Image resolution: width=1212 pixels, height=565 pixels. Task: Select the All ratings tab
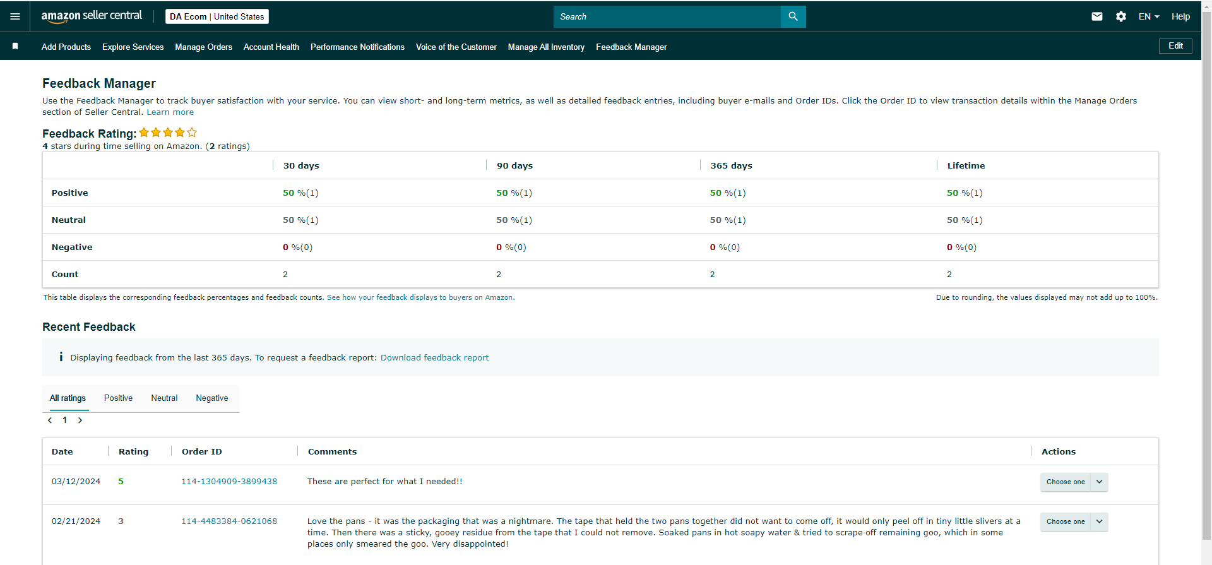(x=68, y=398)
